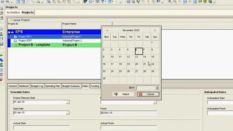Click the blue globe help icon
The width and height of the screenshot is (233, 131).
[210, 1]
